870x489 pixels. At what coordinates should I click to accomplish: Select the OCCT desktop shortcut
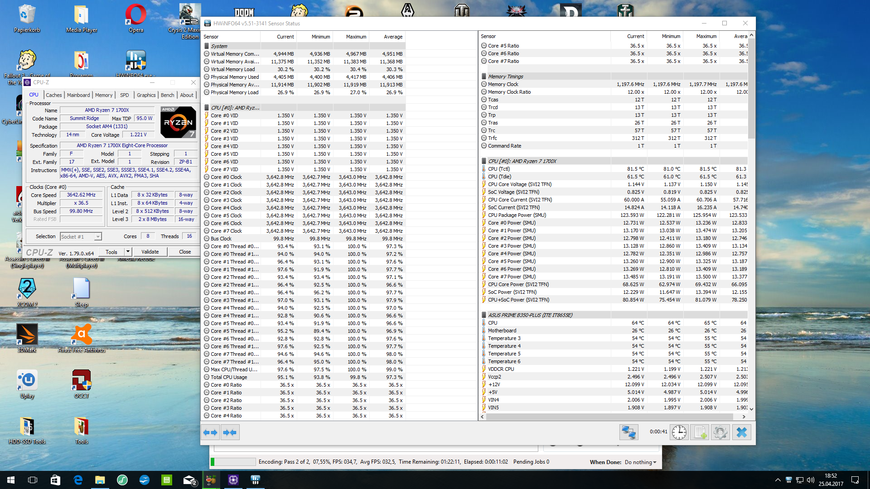(82, 384)
